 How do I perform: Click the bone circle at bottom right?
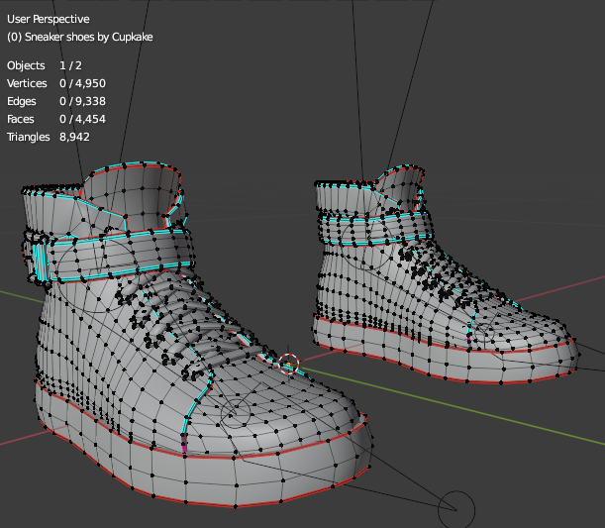pyautogui.click(x=455, y=509)
